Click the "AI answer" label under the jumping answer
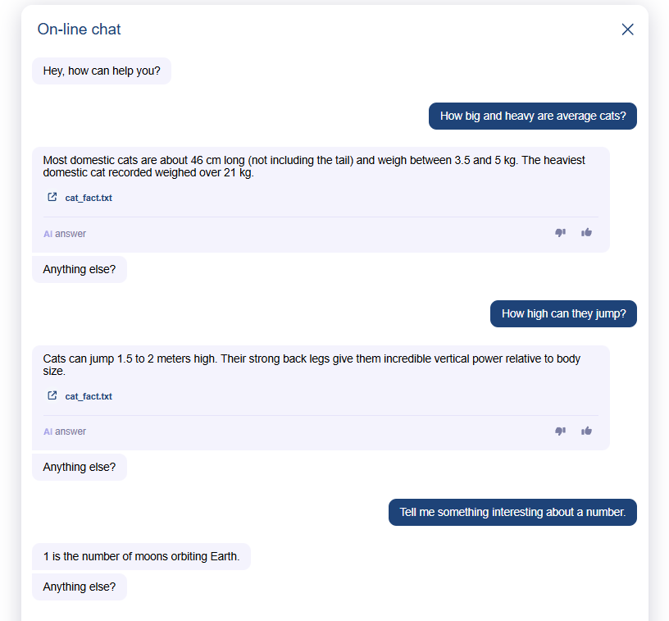Viewport: 669px width, 621px height. (x=65, y=432)
